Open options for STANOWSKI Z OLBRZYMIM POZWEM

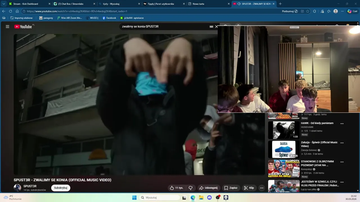342,162
